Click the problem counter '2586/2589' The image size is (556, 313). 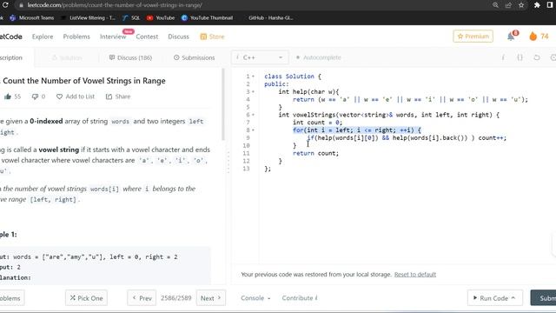(175, 298)
